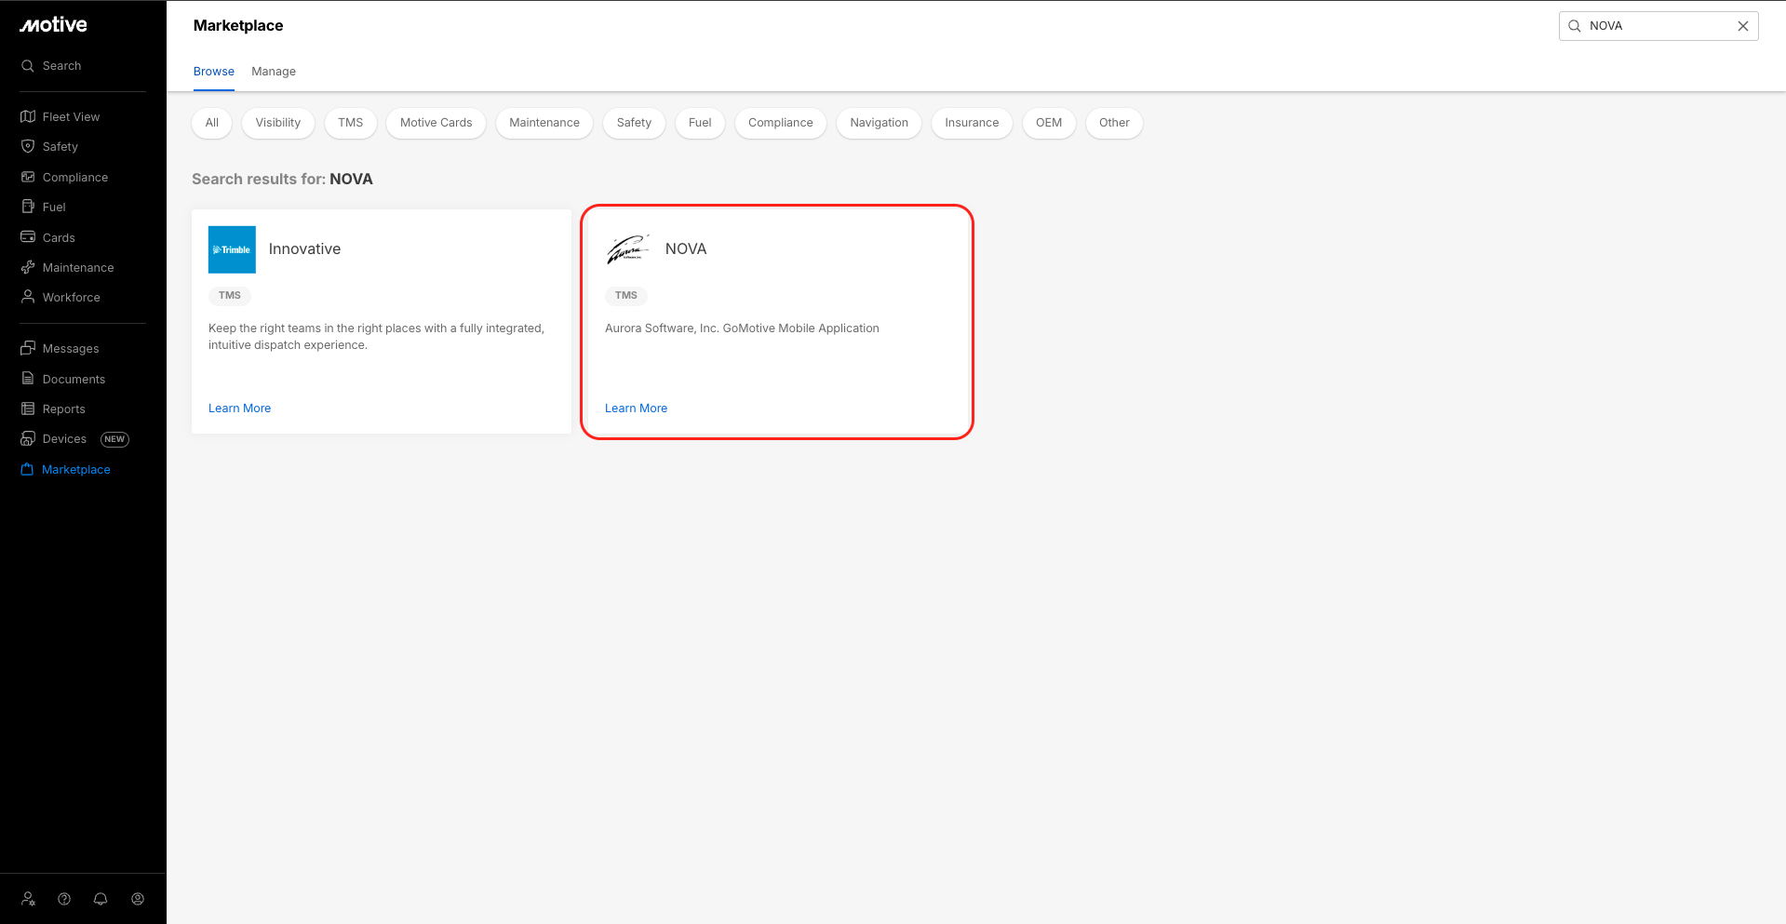Open admin settings person-gear icon
1786x924 pixels.
pyautogui.click(x=28, y=899)
